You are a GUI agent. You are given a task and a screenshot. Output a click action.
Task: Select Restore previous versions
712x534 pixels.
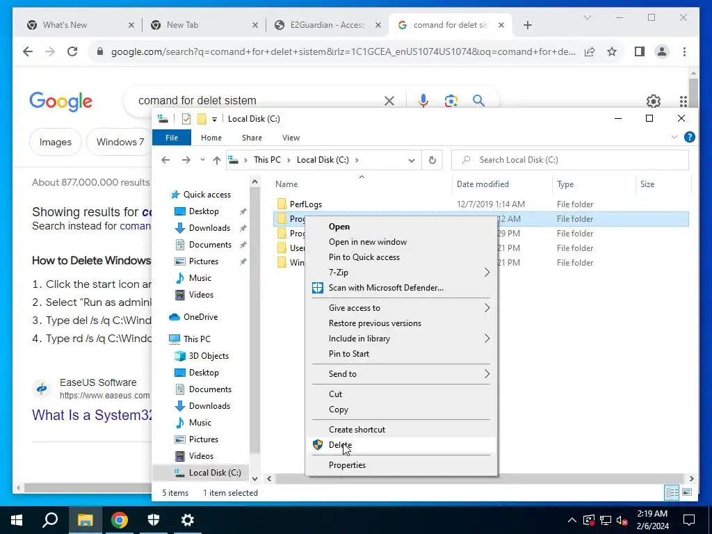(375, 323)
